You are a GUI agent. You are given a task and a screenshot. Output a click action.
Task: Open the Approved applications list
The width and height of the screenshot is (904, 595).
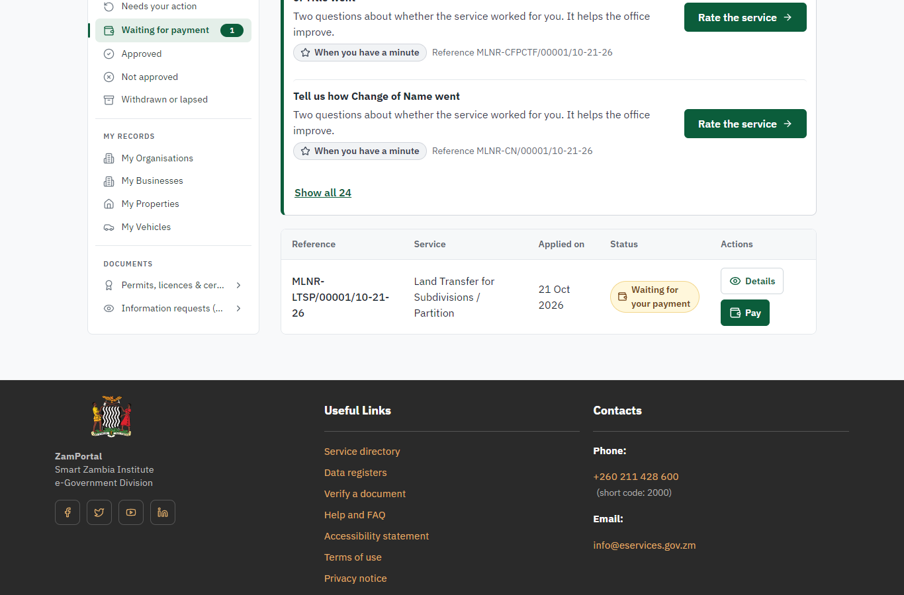point(173,54)
